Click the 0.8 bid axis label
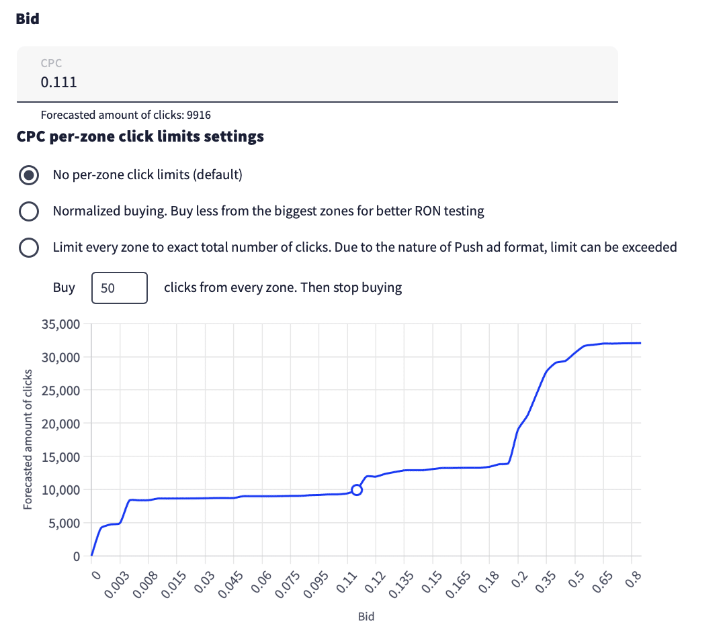The width and height of the screenshot is (723, 643). (632, 579)
